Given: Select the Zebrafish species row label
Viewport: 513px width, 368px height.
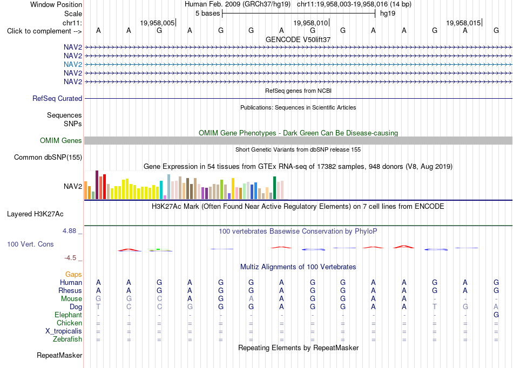Looking at the screenshot, I should (67, 339).
